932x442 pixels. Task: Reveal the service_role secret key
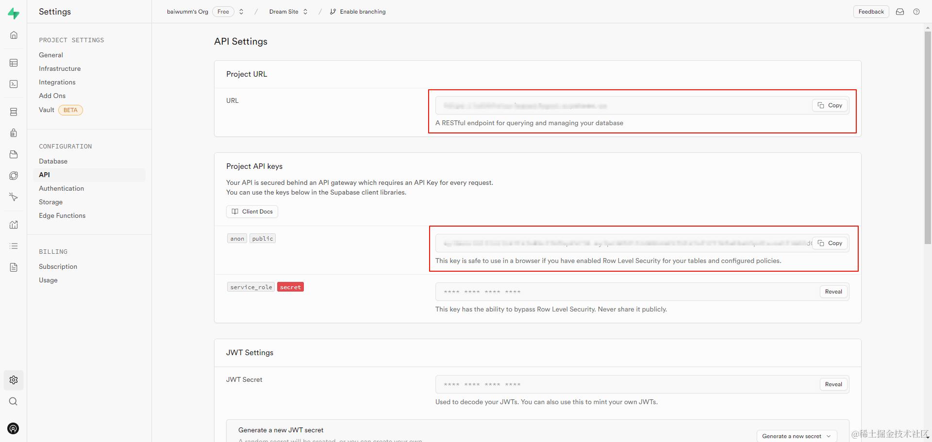[833, 292]
